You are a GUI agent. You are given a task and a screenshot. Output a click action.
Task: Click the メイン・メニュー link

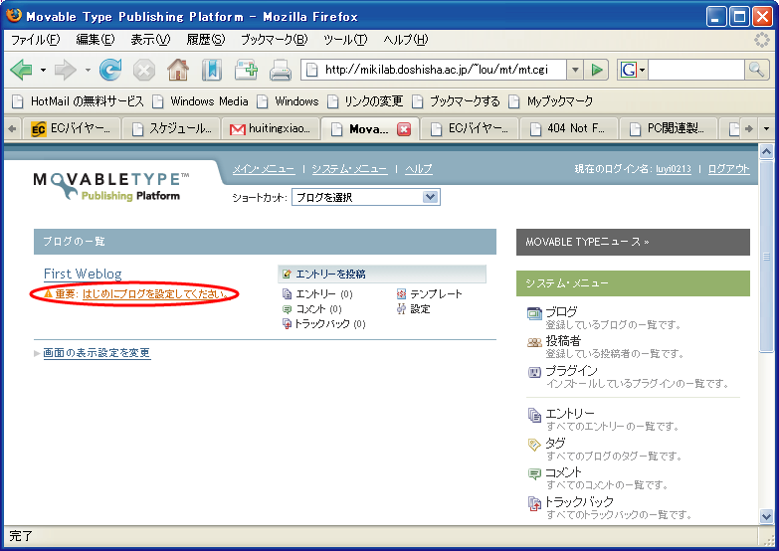coord(264,169)
